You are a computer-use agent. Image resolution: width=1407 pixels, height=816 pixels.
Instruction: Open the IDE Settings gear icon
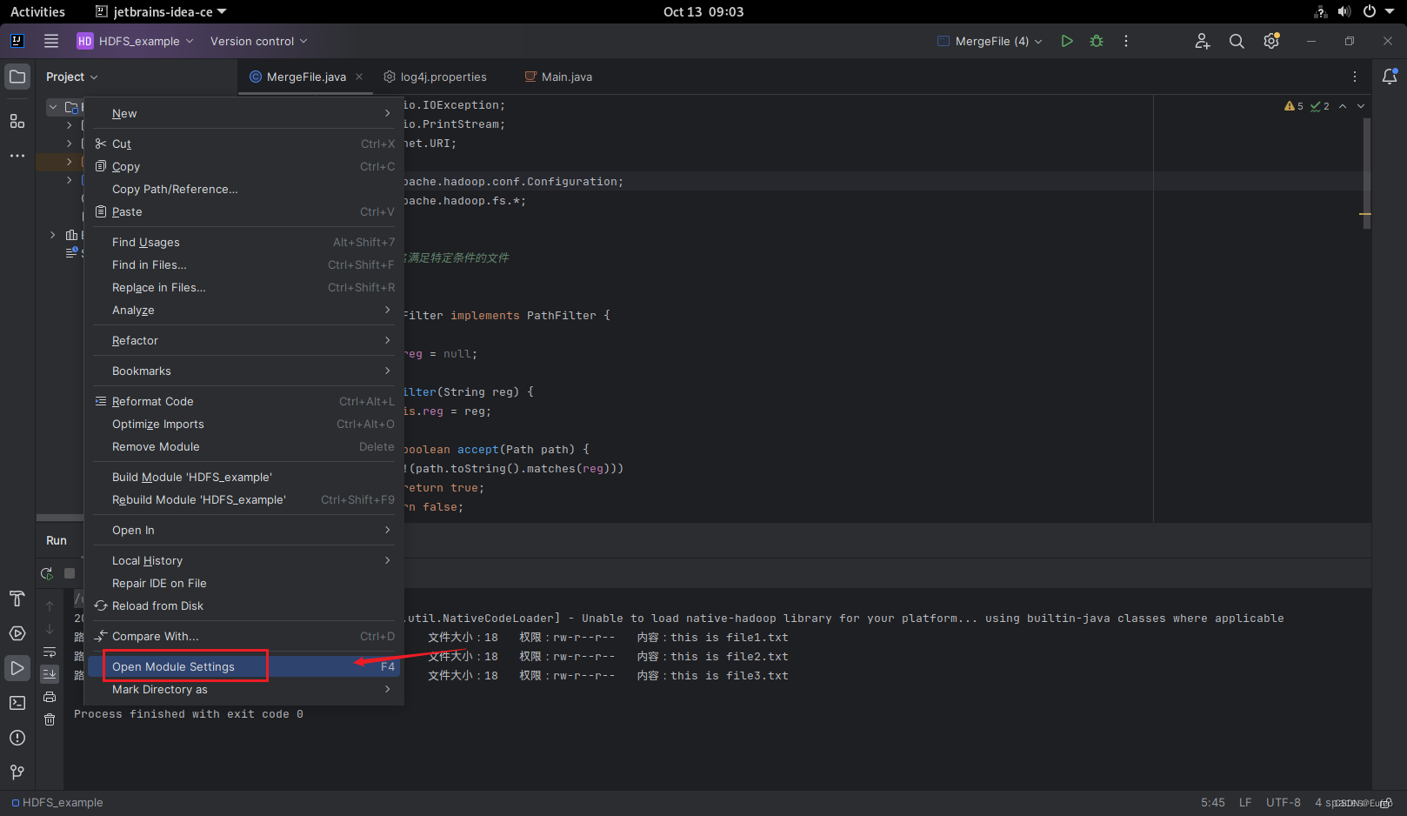click(1270, 40)
